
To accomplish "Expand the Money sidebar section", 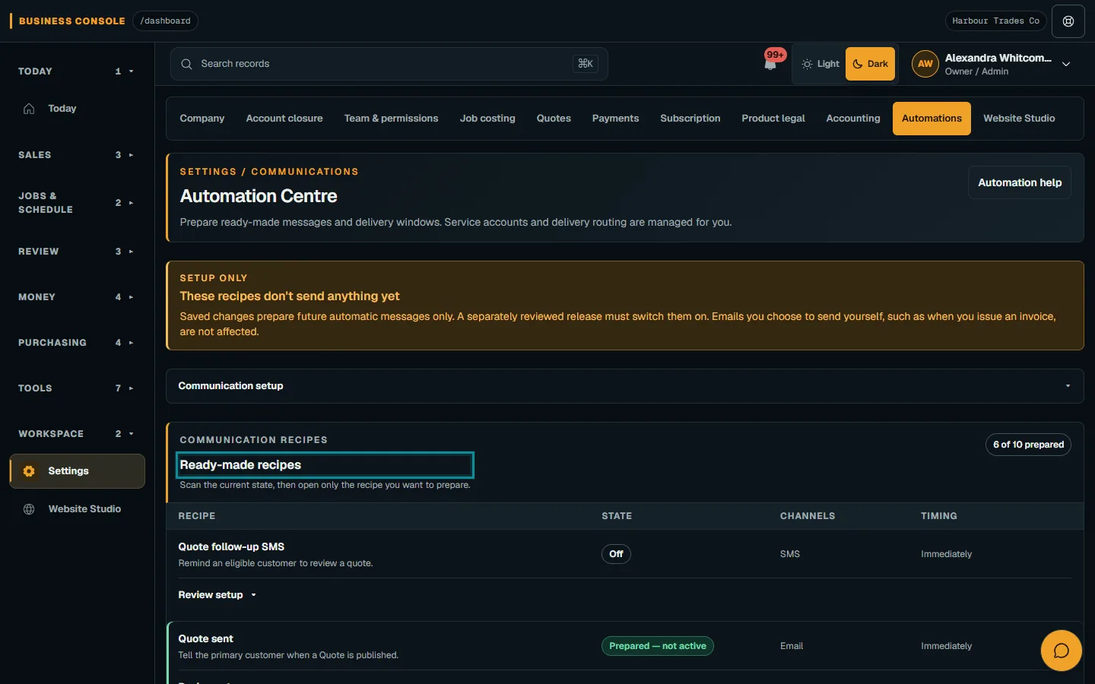I will point(76,297).
